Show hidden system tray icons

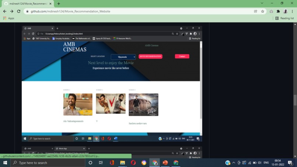coord(234,163)
